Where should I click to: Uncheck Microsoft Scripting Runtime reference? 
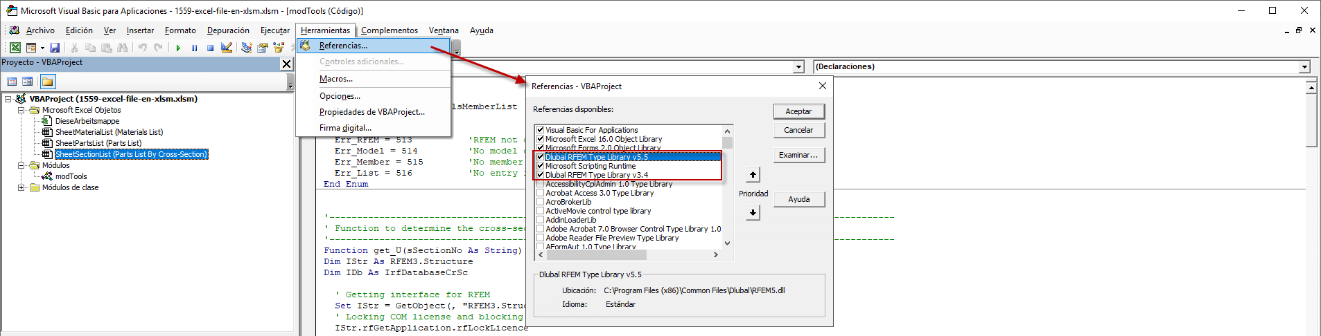[x=540, y=166]
